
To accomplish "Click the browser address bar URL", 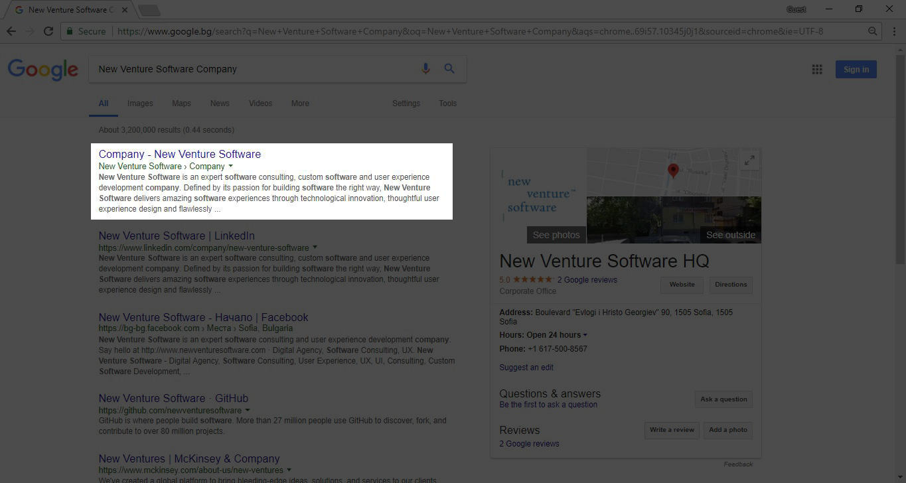I will pos(470,31).
